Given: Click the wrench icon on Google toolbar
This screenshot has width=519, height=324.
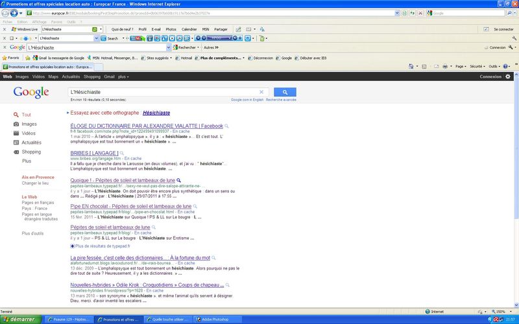Looking at the screenshot, I should coord(511,47).
